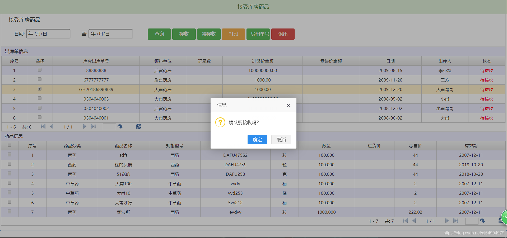Toggle select-all checkbox in 药品信息 header
The width and height of the screenshot is (507, 238).
point(10,145)
